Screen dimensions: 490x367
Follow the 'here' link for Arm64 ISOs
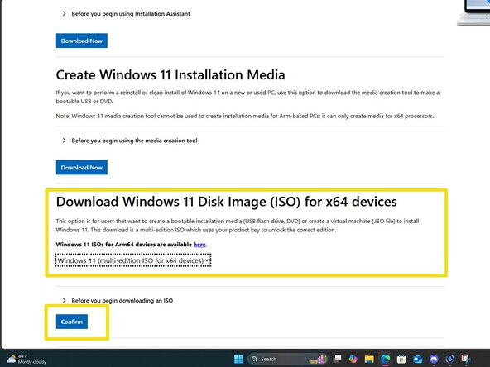click(x=199, y=245)
